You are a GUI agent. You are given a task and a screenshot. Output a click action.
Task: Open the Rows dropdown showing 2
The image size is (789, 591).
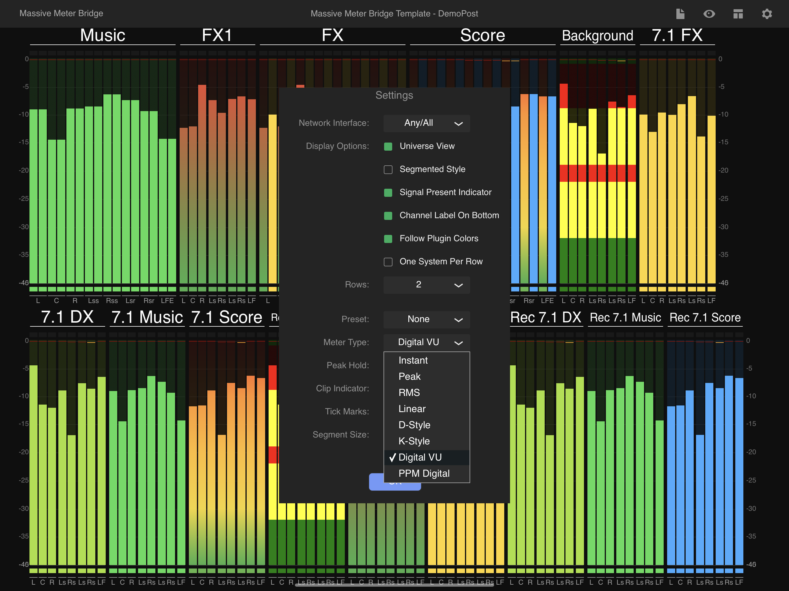[x=427, y=285]
